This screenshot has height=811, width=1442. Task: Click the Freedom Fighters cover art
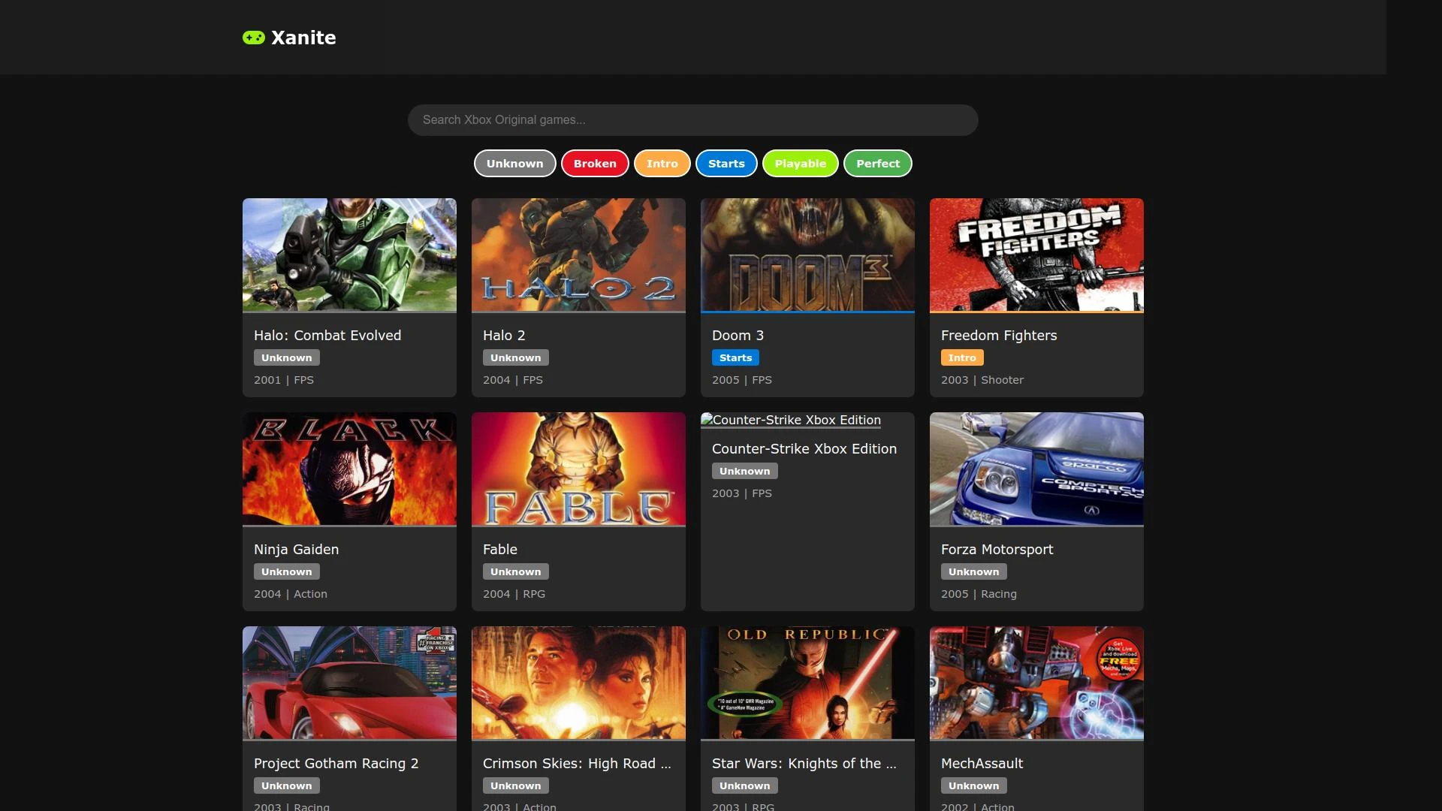[x=1036, y=255]
